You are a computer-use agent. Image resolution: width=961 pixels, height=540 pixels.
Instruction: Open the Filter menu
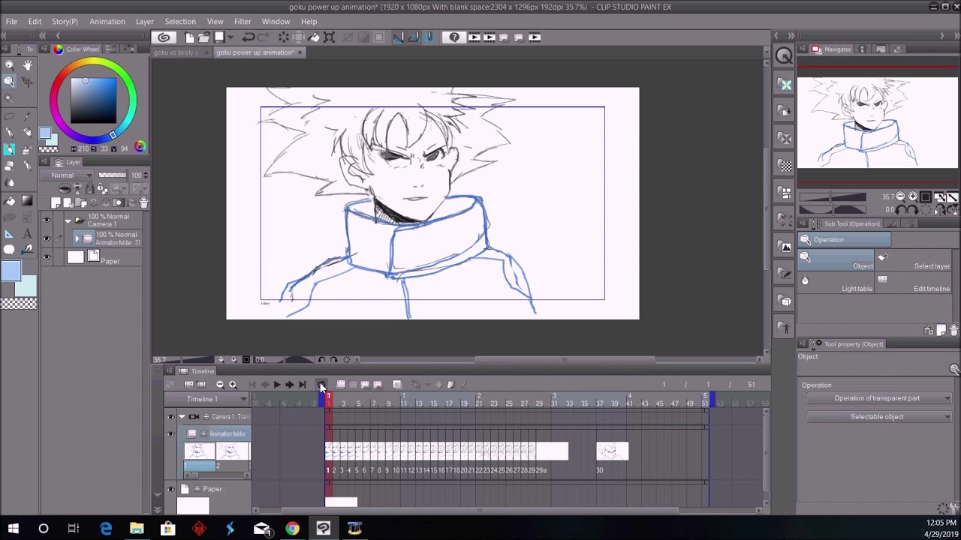(243, 22)
